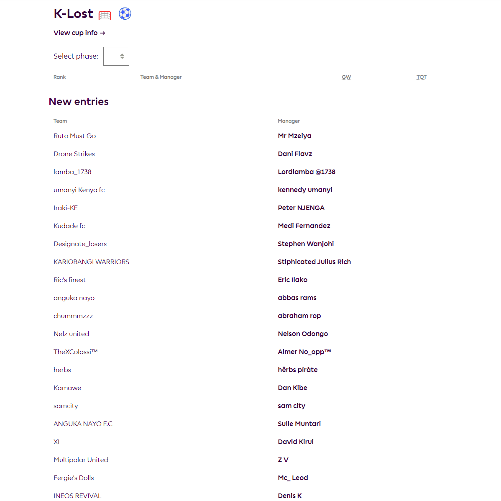Open Sulle Muntari's entry
The image size is (501, 501).
coord(299,424)
